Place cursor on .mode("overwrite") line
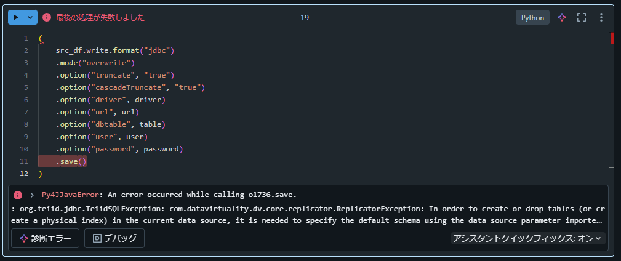The height and width of the screenshot is (261, 621). point(95,63)
